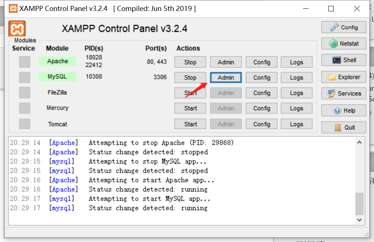The height and width of the screenshot is (242, 374).
Task: Open Apache Logs
Action: 296,62
